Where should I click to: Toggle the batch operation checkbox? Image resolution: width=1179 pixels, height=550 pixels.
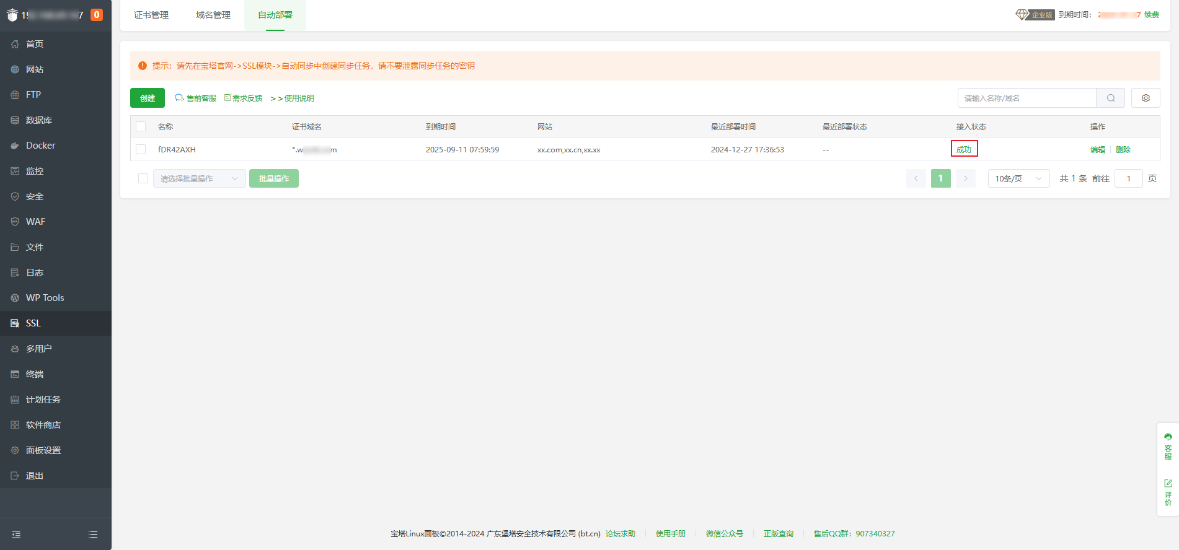pyautogui.click(x=143, y=178)
